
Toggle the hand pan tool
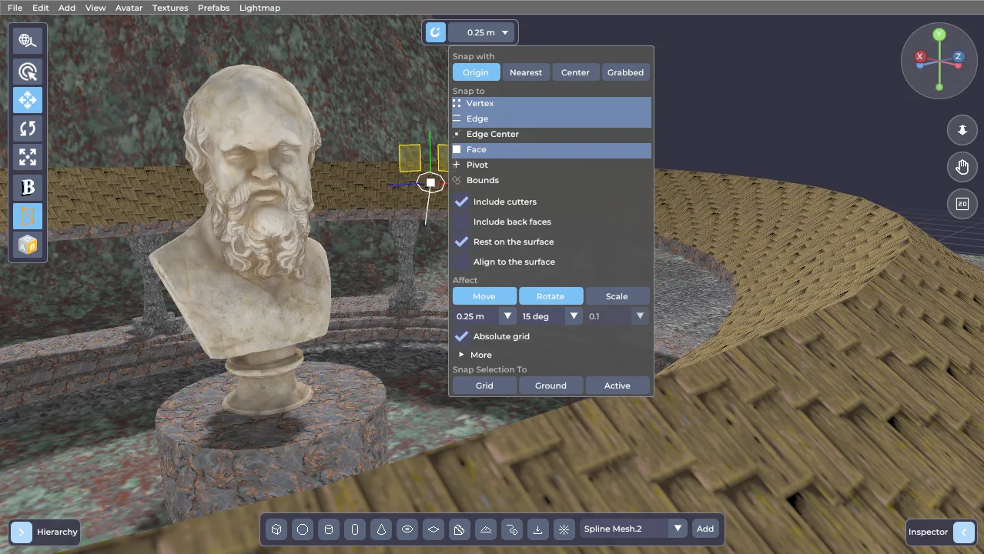click(962, 167)
